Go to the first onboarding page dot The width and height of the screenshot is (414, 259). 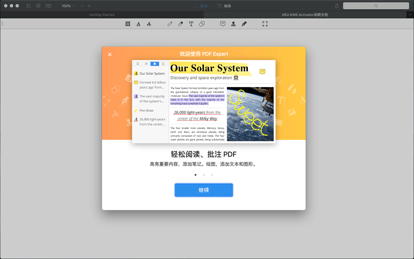tap(195, 175)
